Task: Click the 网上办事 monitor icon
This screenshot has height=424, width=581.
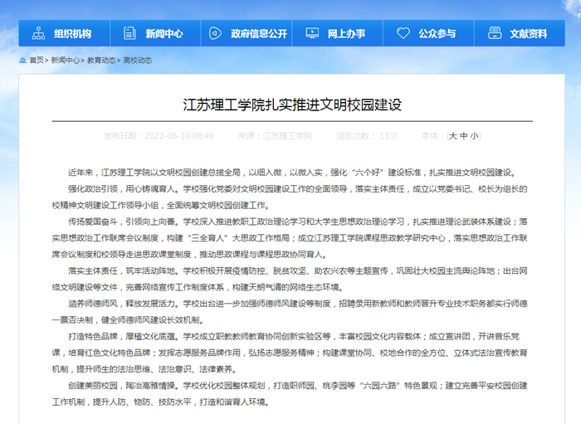Action: coord(312,34)
